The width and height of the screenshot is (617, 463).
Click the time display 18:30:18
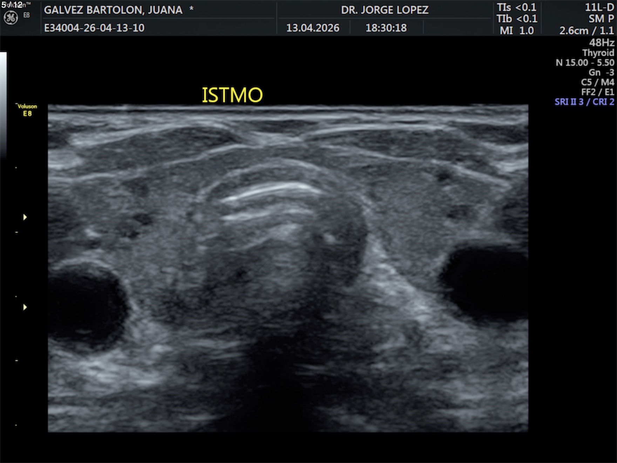[x=386, y=28]
